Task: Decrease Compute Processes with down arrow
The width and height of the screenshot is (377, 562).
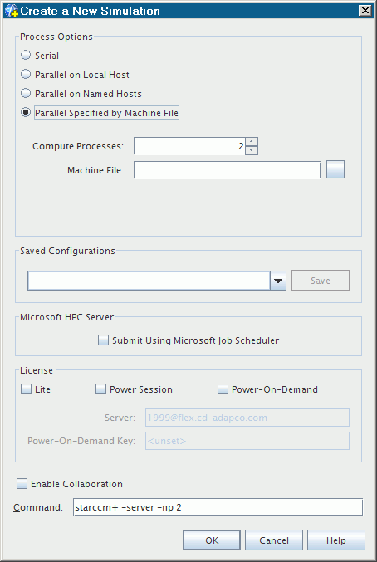Action: (252, 150)
